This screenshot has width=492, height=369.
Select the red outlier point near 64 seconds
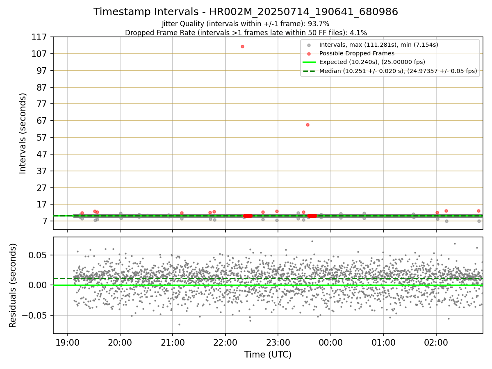click(307, 125)
